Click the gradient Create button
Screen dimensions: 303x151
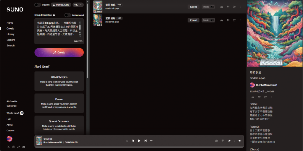click(x=59, y=52)
